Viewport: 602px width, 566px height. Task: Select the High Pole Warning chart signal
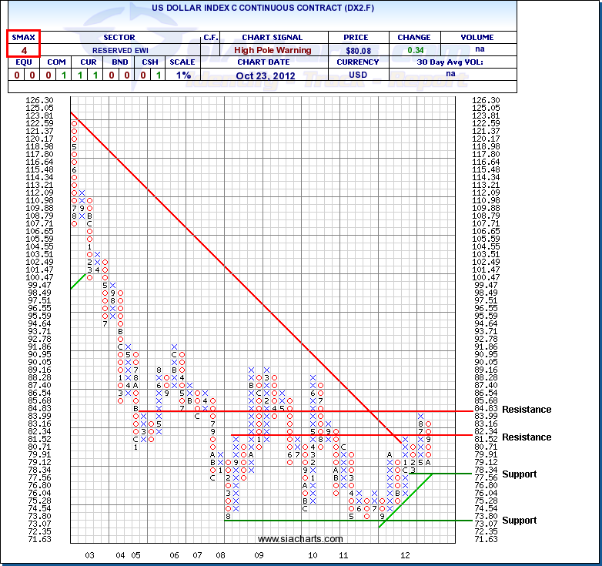click(273, 50)
